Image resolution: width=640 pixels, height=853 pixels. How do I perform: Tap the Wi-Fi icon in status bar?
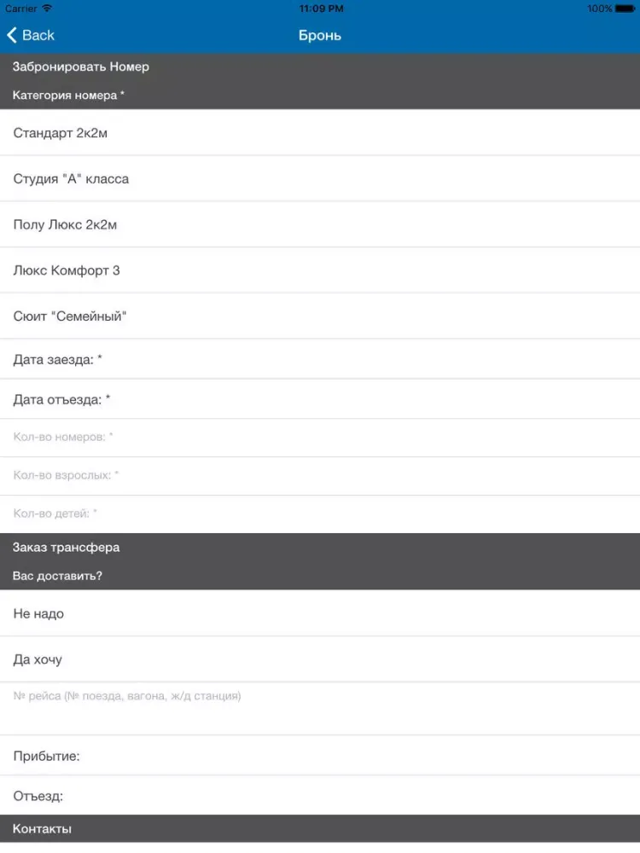coord(47,9)
